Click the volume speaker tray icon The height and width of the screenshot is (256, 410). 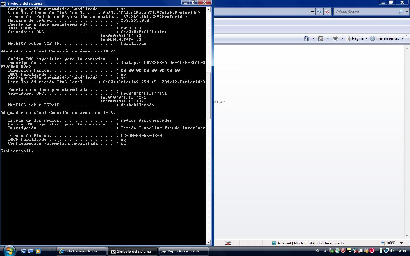[x=392, y=251]
